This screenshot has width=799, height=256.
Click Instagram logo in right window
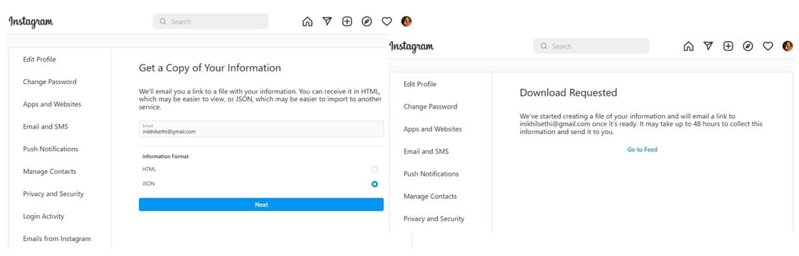point(411,47)
